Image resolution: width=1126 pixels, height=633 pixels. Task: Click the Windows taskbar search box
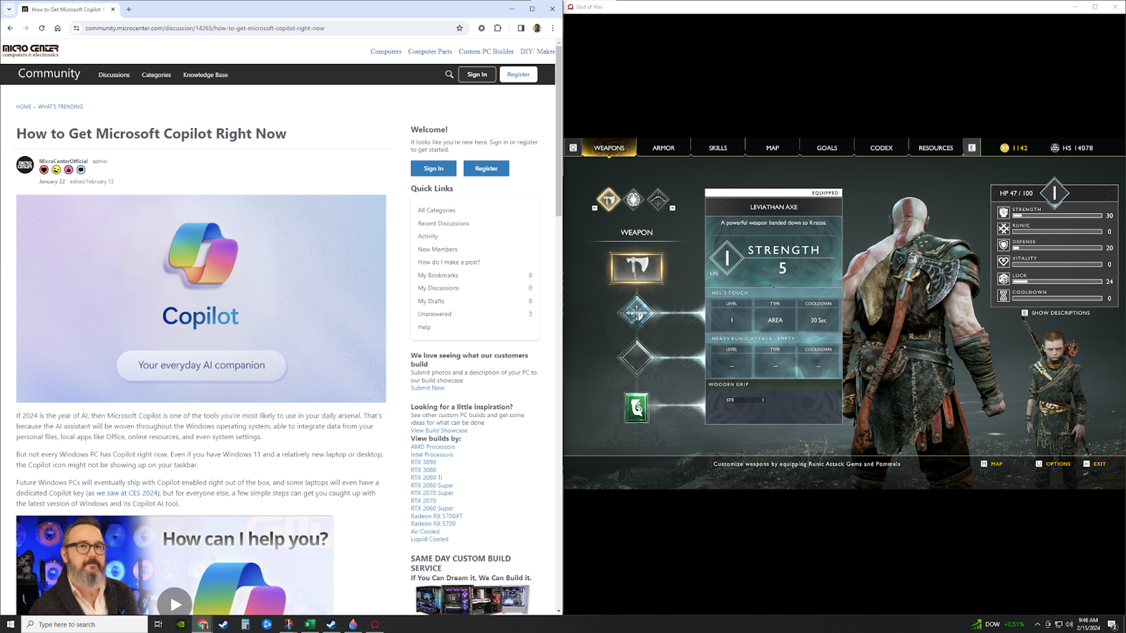point(84,624)
